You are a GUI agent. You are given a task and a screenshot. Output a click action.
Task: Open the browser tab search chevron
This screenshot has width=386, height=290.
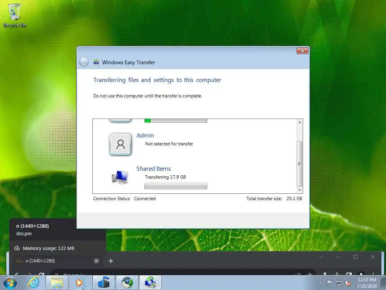(320, 257)
